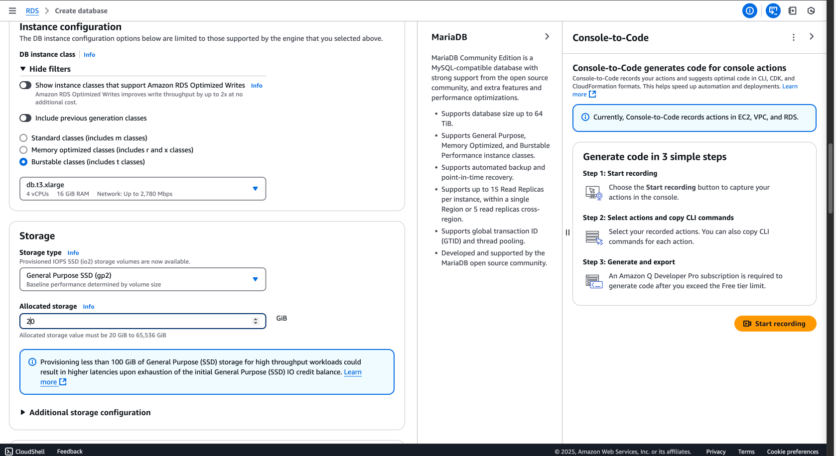Screen dimensions: 836x456
Task: Open Info link for Storage type
Action: pyautogui.click(x=73, y=253)
